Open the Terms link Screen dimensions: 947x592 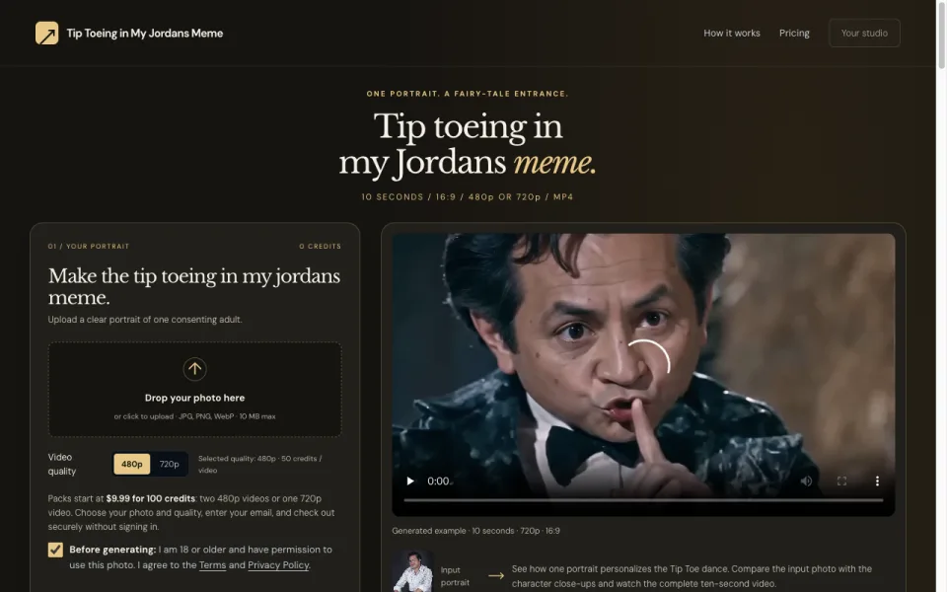pos(213,565)
